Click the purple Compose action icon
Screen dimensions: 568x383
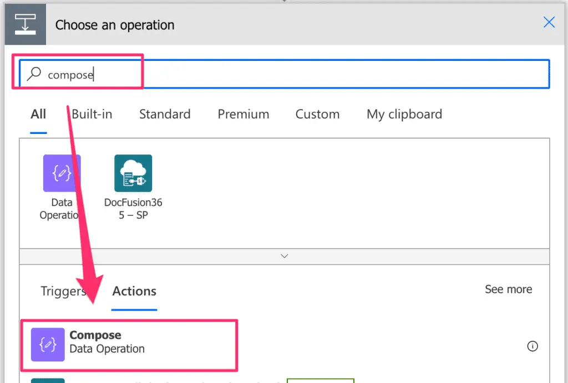[x=47, y=345]
